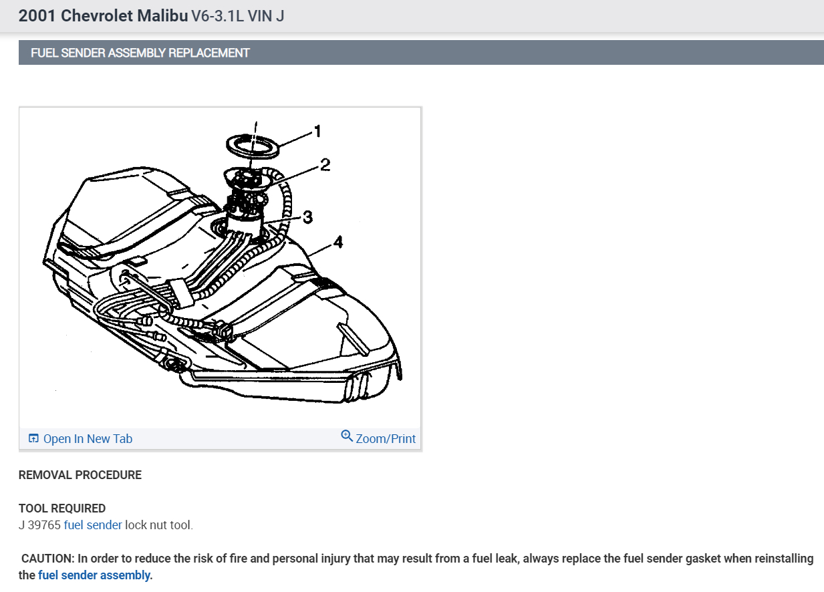Follow the 'fuel sender assembly' link in Caution
This screenshot has height=592, width=824.
(94, 575)
